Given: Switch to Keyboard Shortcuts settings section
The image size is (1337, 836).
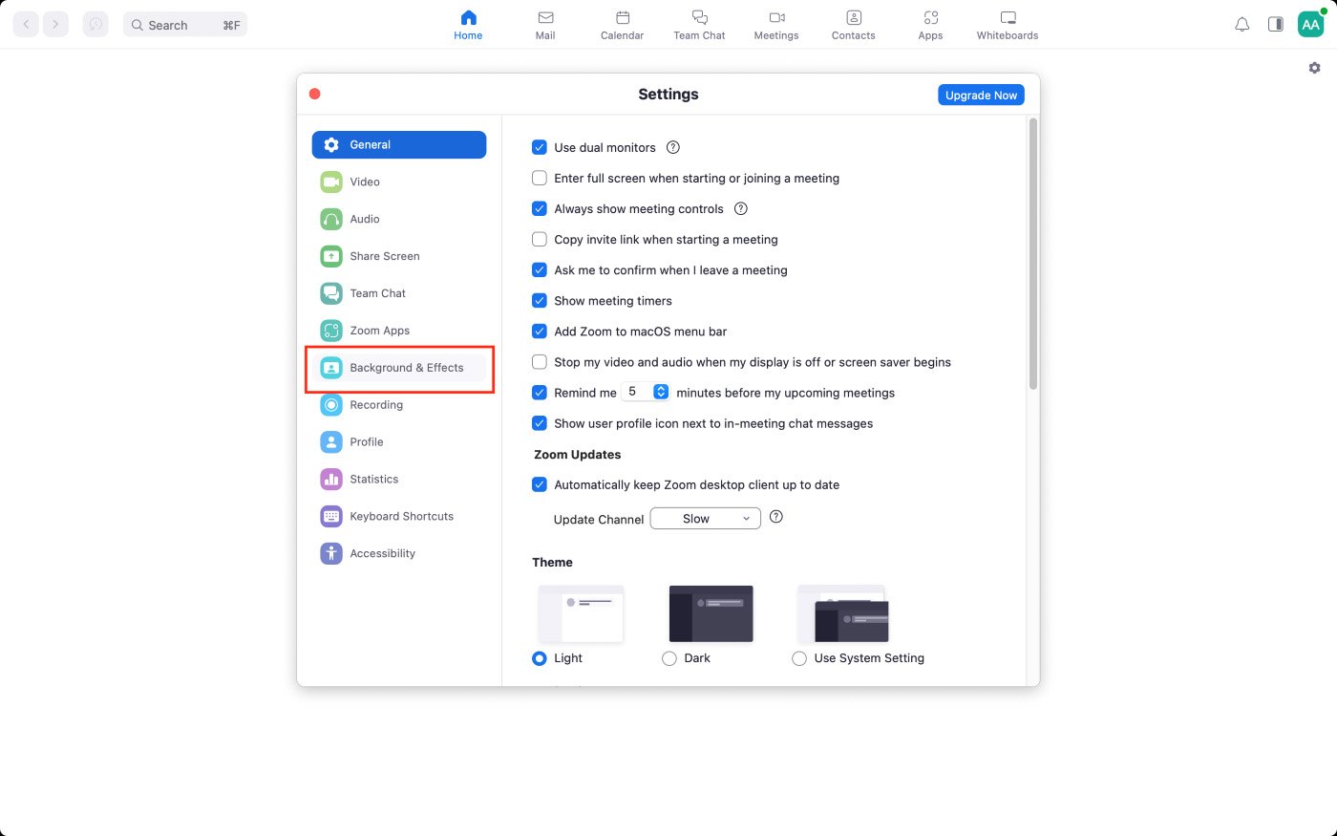Looking at the screenshot, I should pos(399,516).
